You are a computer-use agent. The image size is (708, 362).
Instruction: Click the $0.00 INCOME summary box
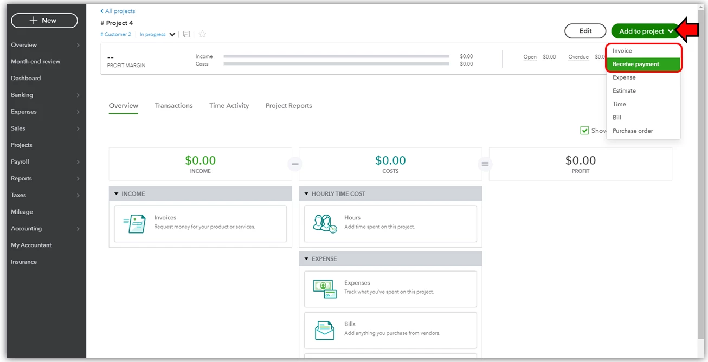point(201,164)
